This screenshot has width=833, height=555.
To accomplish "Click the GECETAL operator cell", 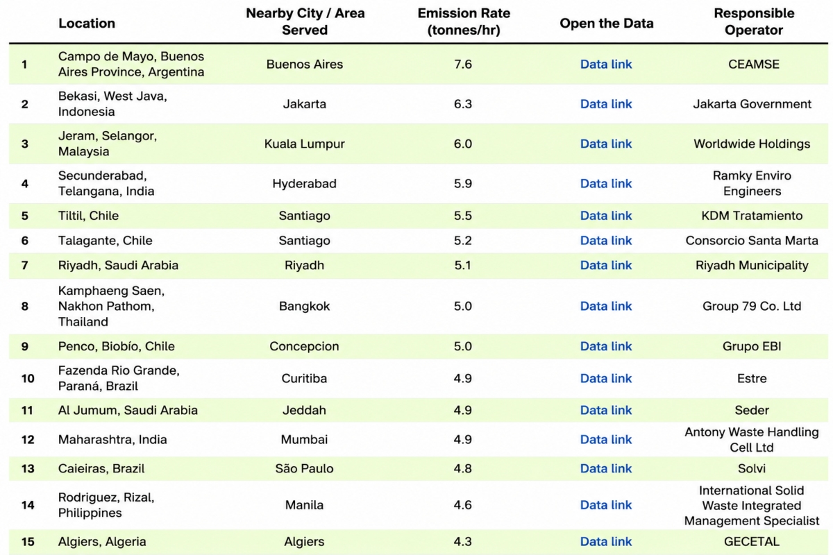I will 752,541.
